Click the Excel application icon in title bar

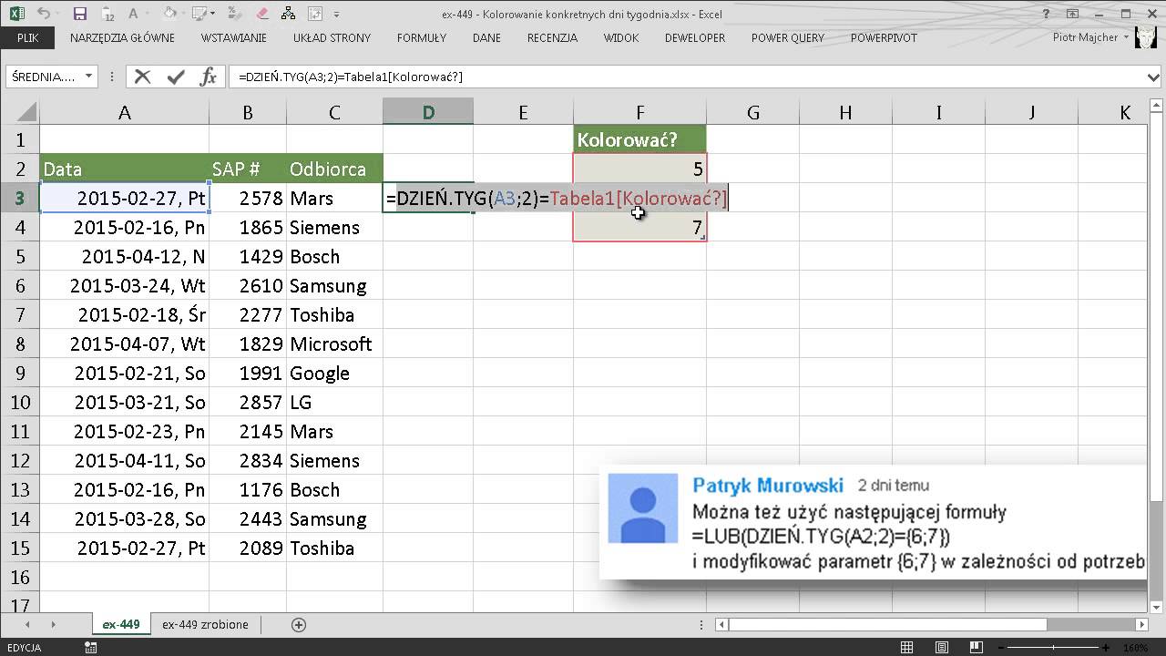click(x=15, y=14)
